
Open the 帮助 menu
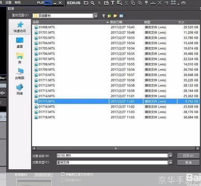(17, 2)
